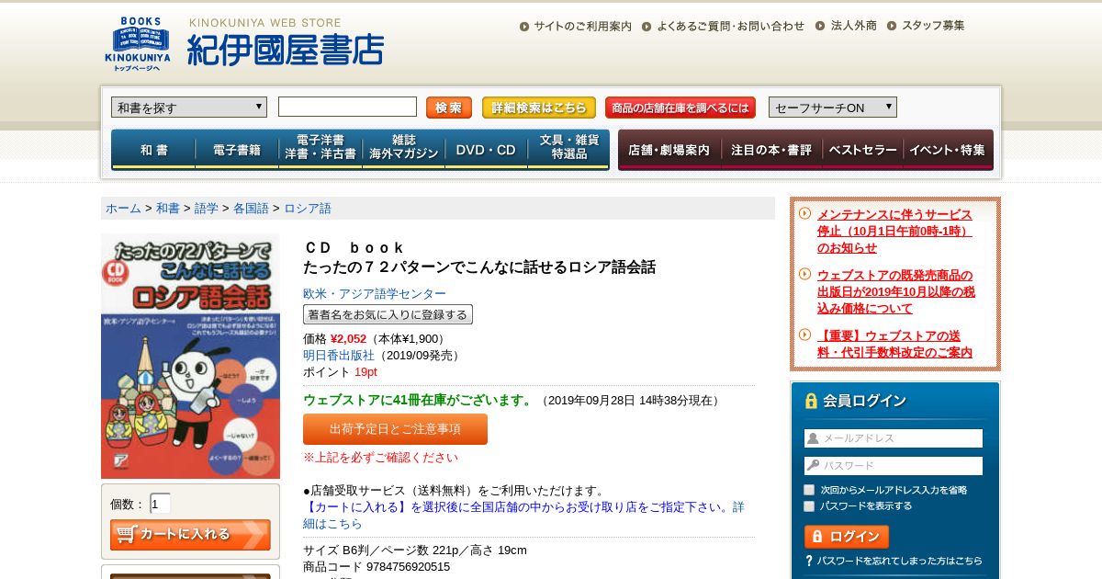Click the arrow icon beside the maintenance notice
Viewport: 1102px width, 579px height.
804,213
